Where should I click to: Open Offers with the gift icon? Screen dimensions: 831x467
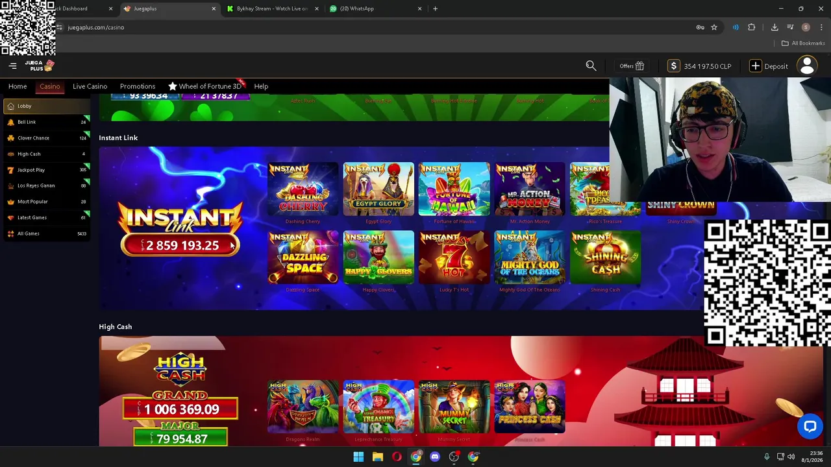pyautogui.click(x=632, y=66)
